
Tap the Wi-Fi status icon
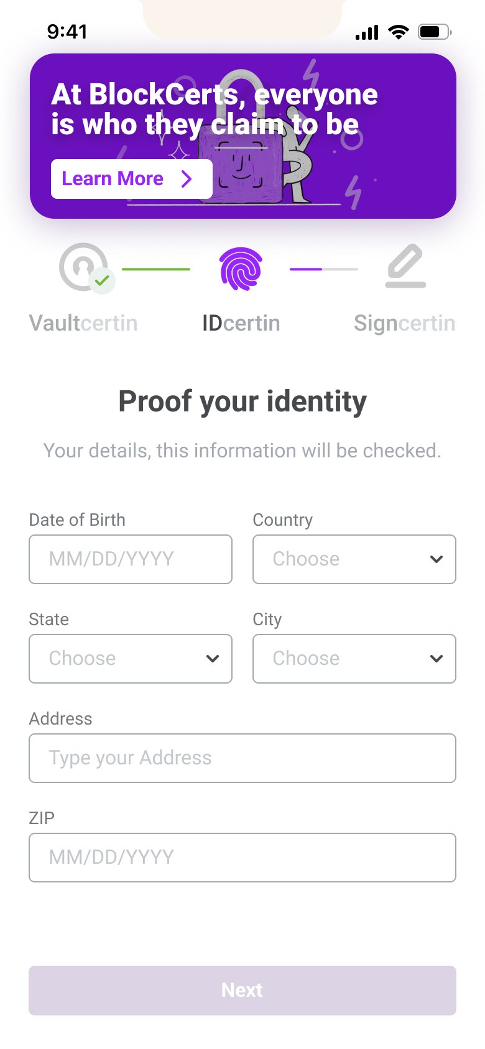[x=398, y=32]
